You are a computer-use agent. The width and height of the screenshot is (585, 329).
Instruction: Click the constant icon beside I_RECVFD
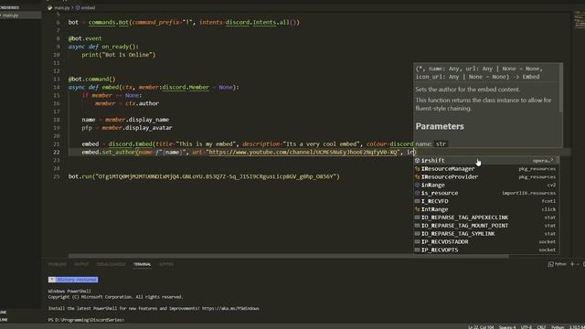[x=417, y=201]
